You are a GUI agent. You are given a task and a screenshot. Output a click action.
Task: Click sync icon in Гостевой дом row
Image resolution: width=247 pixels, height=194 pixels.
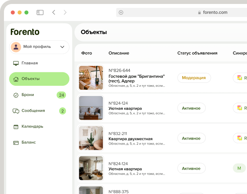240,78
